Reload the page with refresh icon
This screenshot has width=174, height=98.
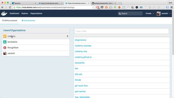coord(10,7)
